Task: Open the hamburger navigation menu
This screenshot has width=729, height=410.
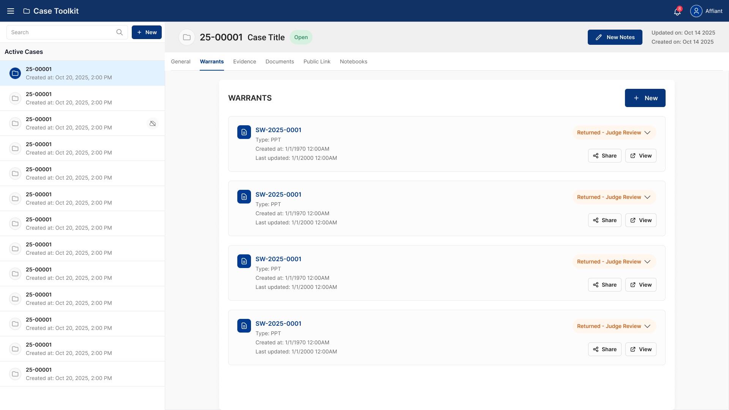Action: click(x=10, y=11)
